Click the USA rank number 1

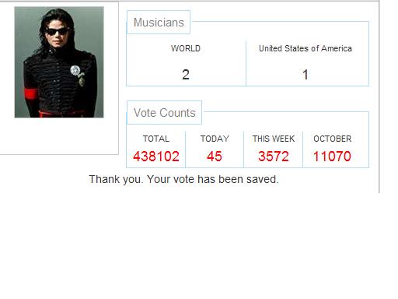[305, 75]
